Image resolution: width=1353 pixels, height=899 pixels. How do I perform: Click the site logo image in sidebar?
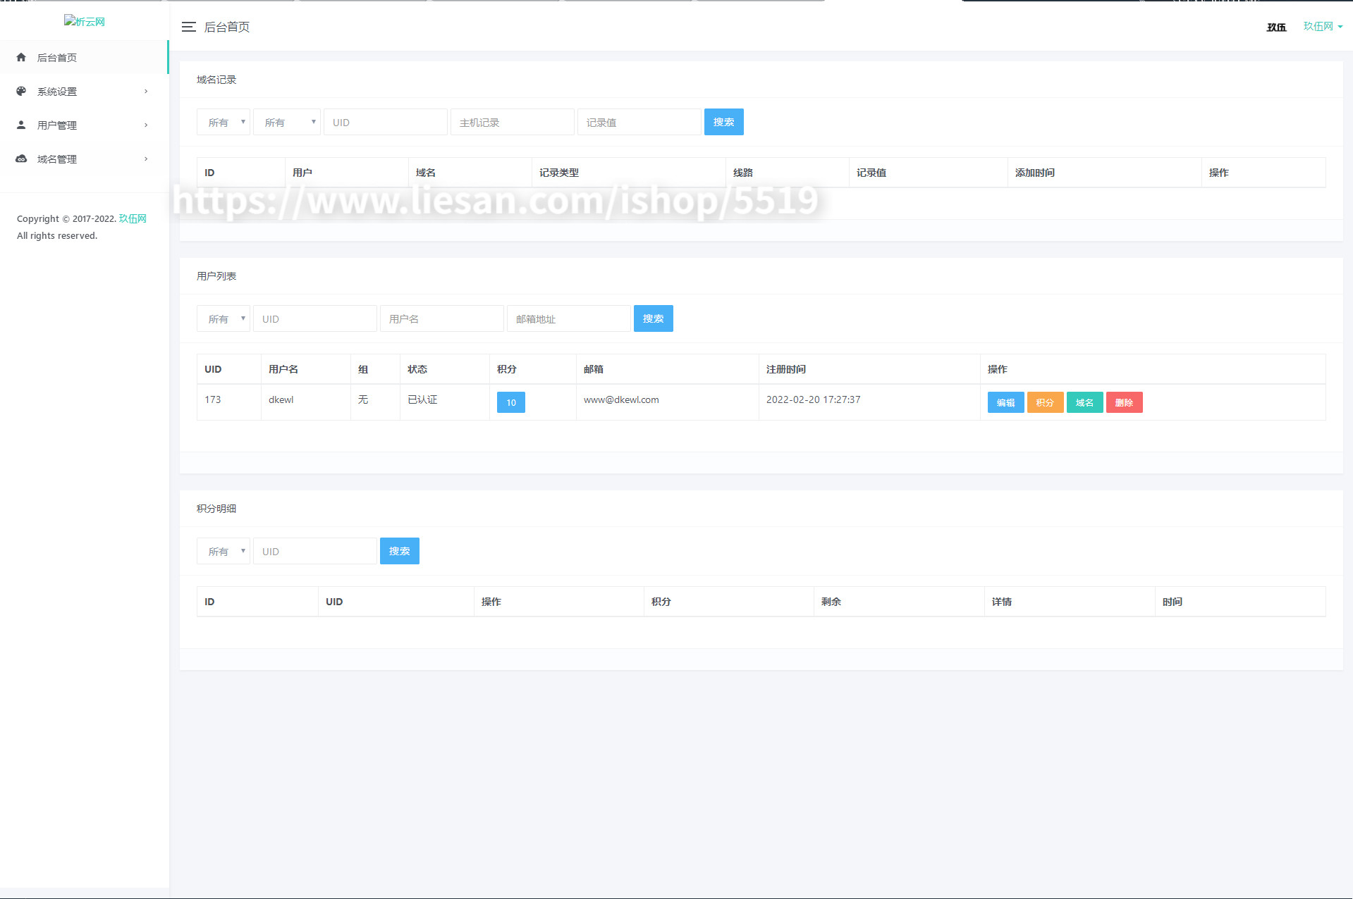click(85, 21)
